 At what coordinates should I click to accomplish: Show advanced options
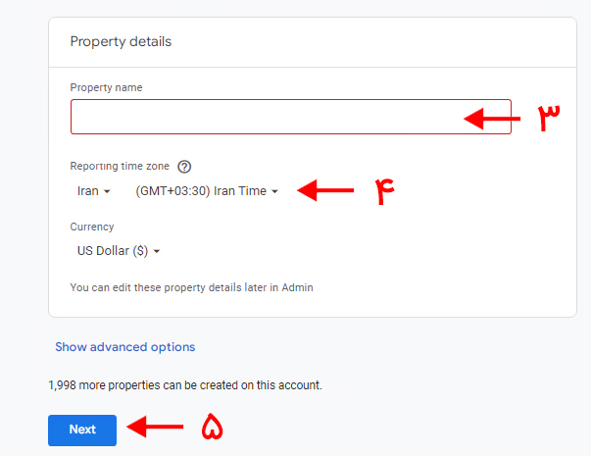click(125, 347)
